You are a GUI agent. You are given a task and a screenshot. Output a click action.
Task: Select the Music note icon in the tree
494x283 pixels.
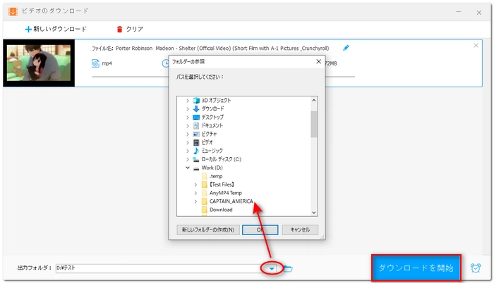point(196,151)
